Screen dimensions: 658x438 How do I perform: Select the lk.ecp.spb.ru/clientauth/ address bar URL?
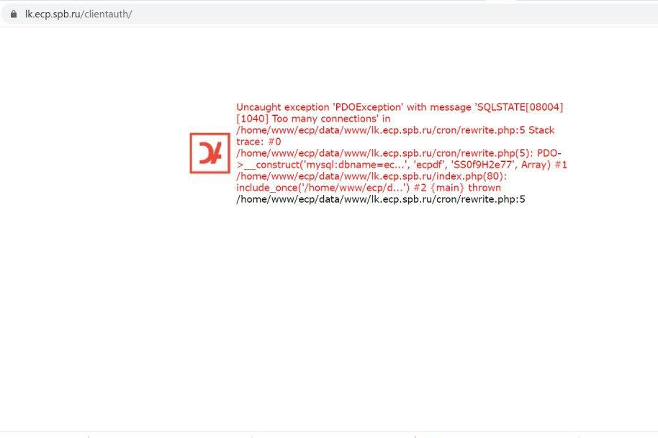coord(78,14)
